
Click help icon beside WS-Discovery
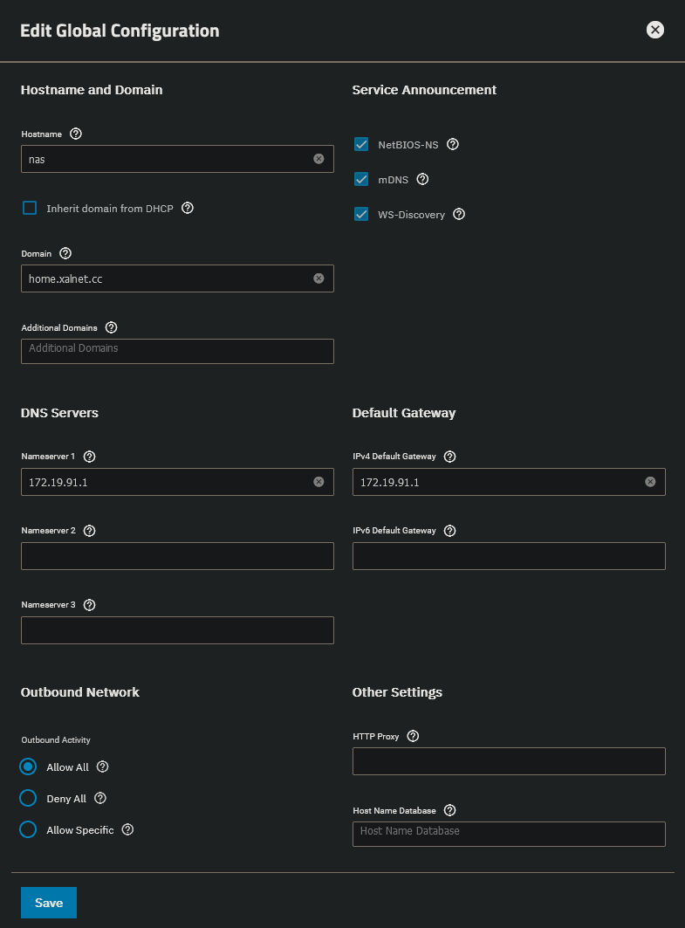tap(459, 215)
